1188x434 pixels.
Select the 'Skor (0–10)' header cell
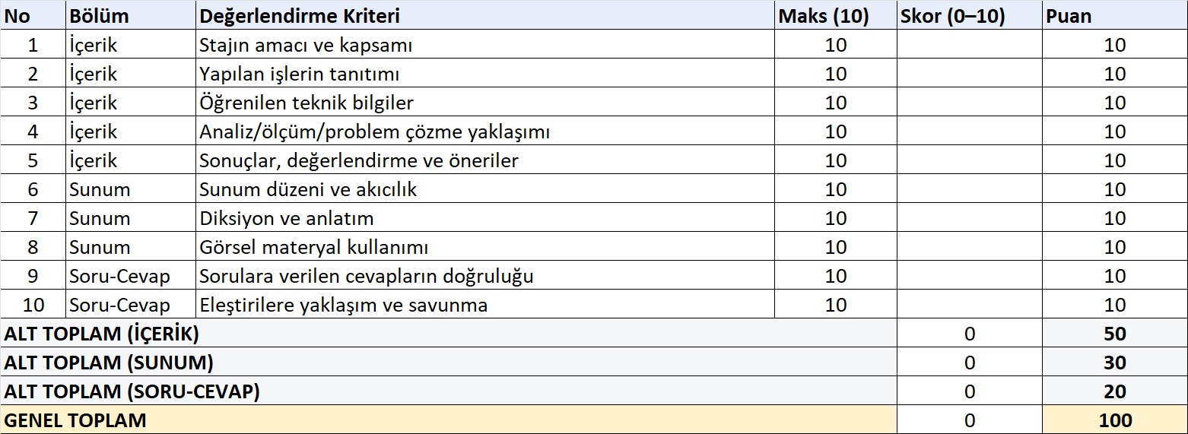pos(952,16)
